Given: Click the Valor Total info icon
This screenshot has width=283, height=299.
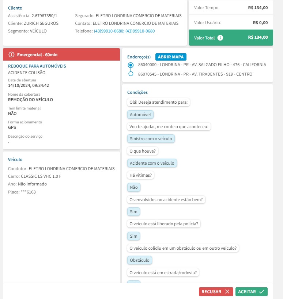Looking at the screenshot, I should click(x=220, y=38).
